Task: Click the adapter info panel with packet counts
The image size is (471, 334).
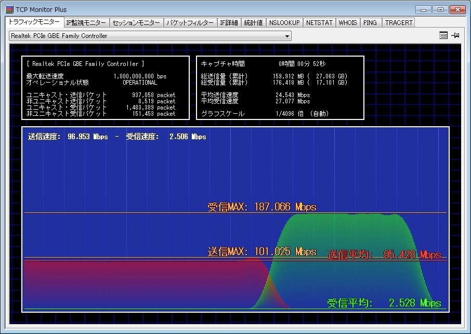Action: coord(105,88)
